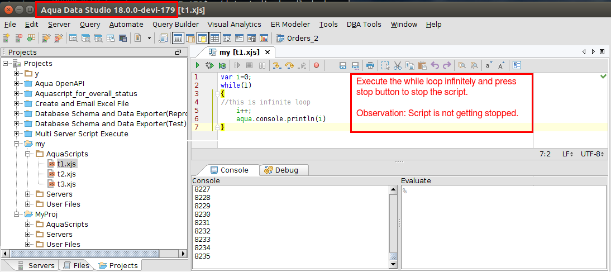Screen dimensions: 611x272
Task: Click the Execute in Debug mode gear-arrow icon
Action: coord(209,65)
